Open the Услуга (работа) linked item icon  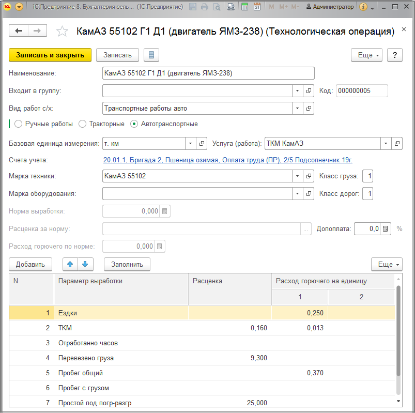[x=397, y=144]
